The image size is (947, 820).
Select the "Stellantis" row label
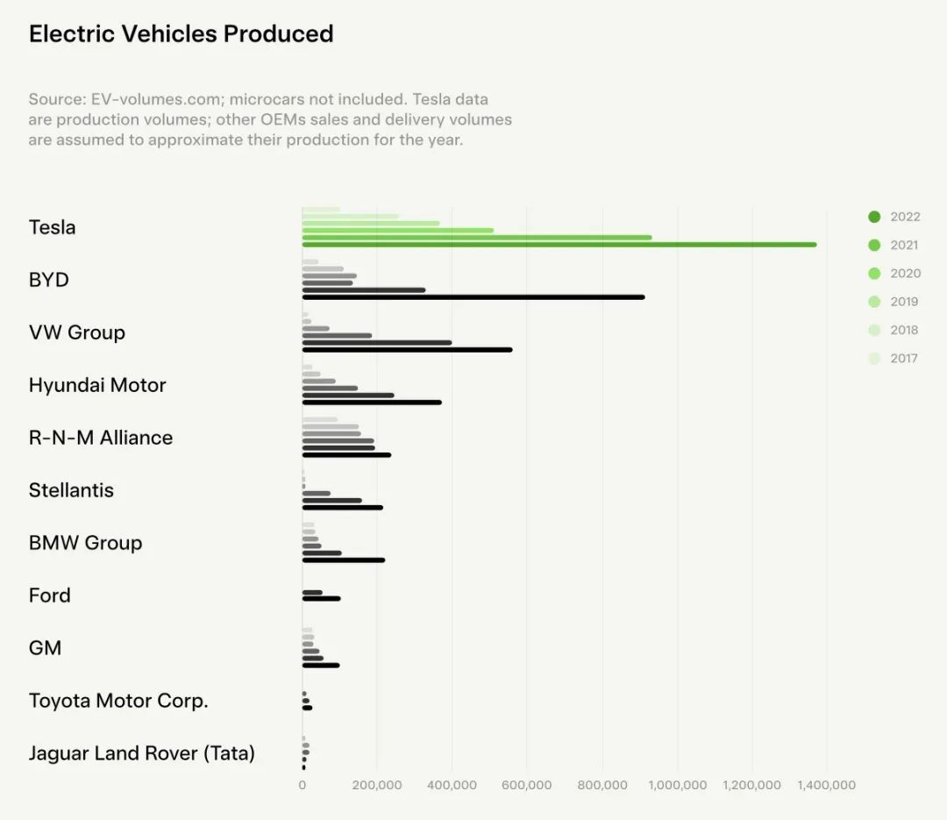[71, 490]
